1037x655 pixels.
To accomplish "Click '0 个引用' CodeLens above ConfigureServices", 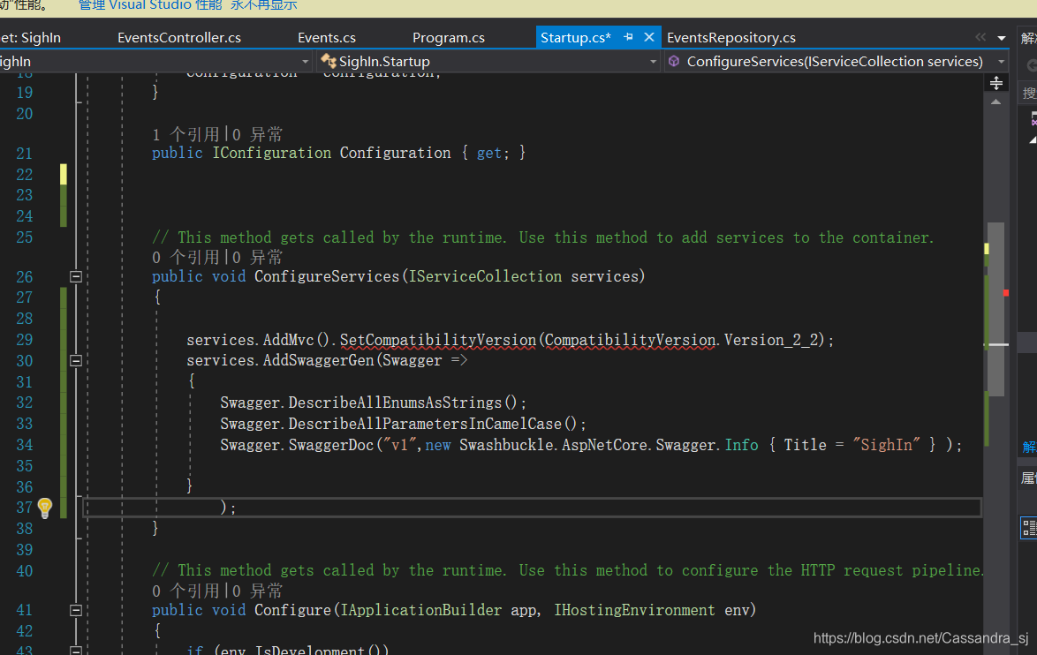I will pyautogui.click(x=185, y=257).
